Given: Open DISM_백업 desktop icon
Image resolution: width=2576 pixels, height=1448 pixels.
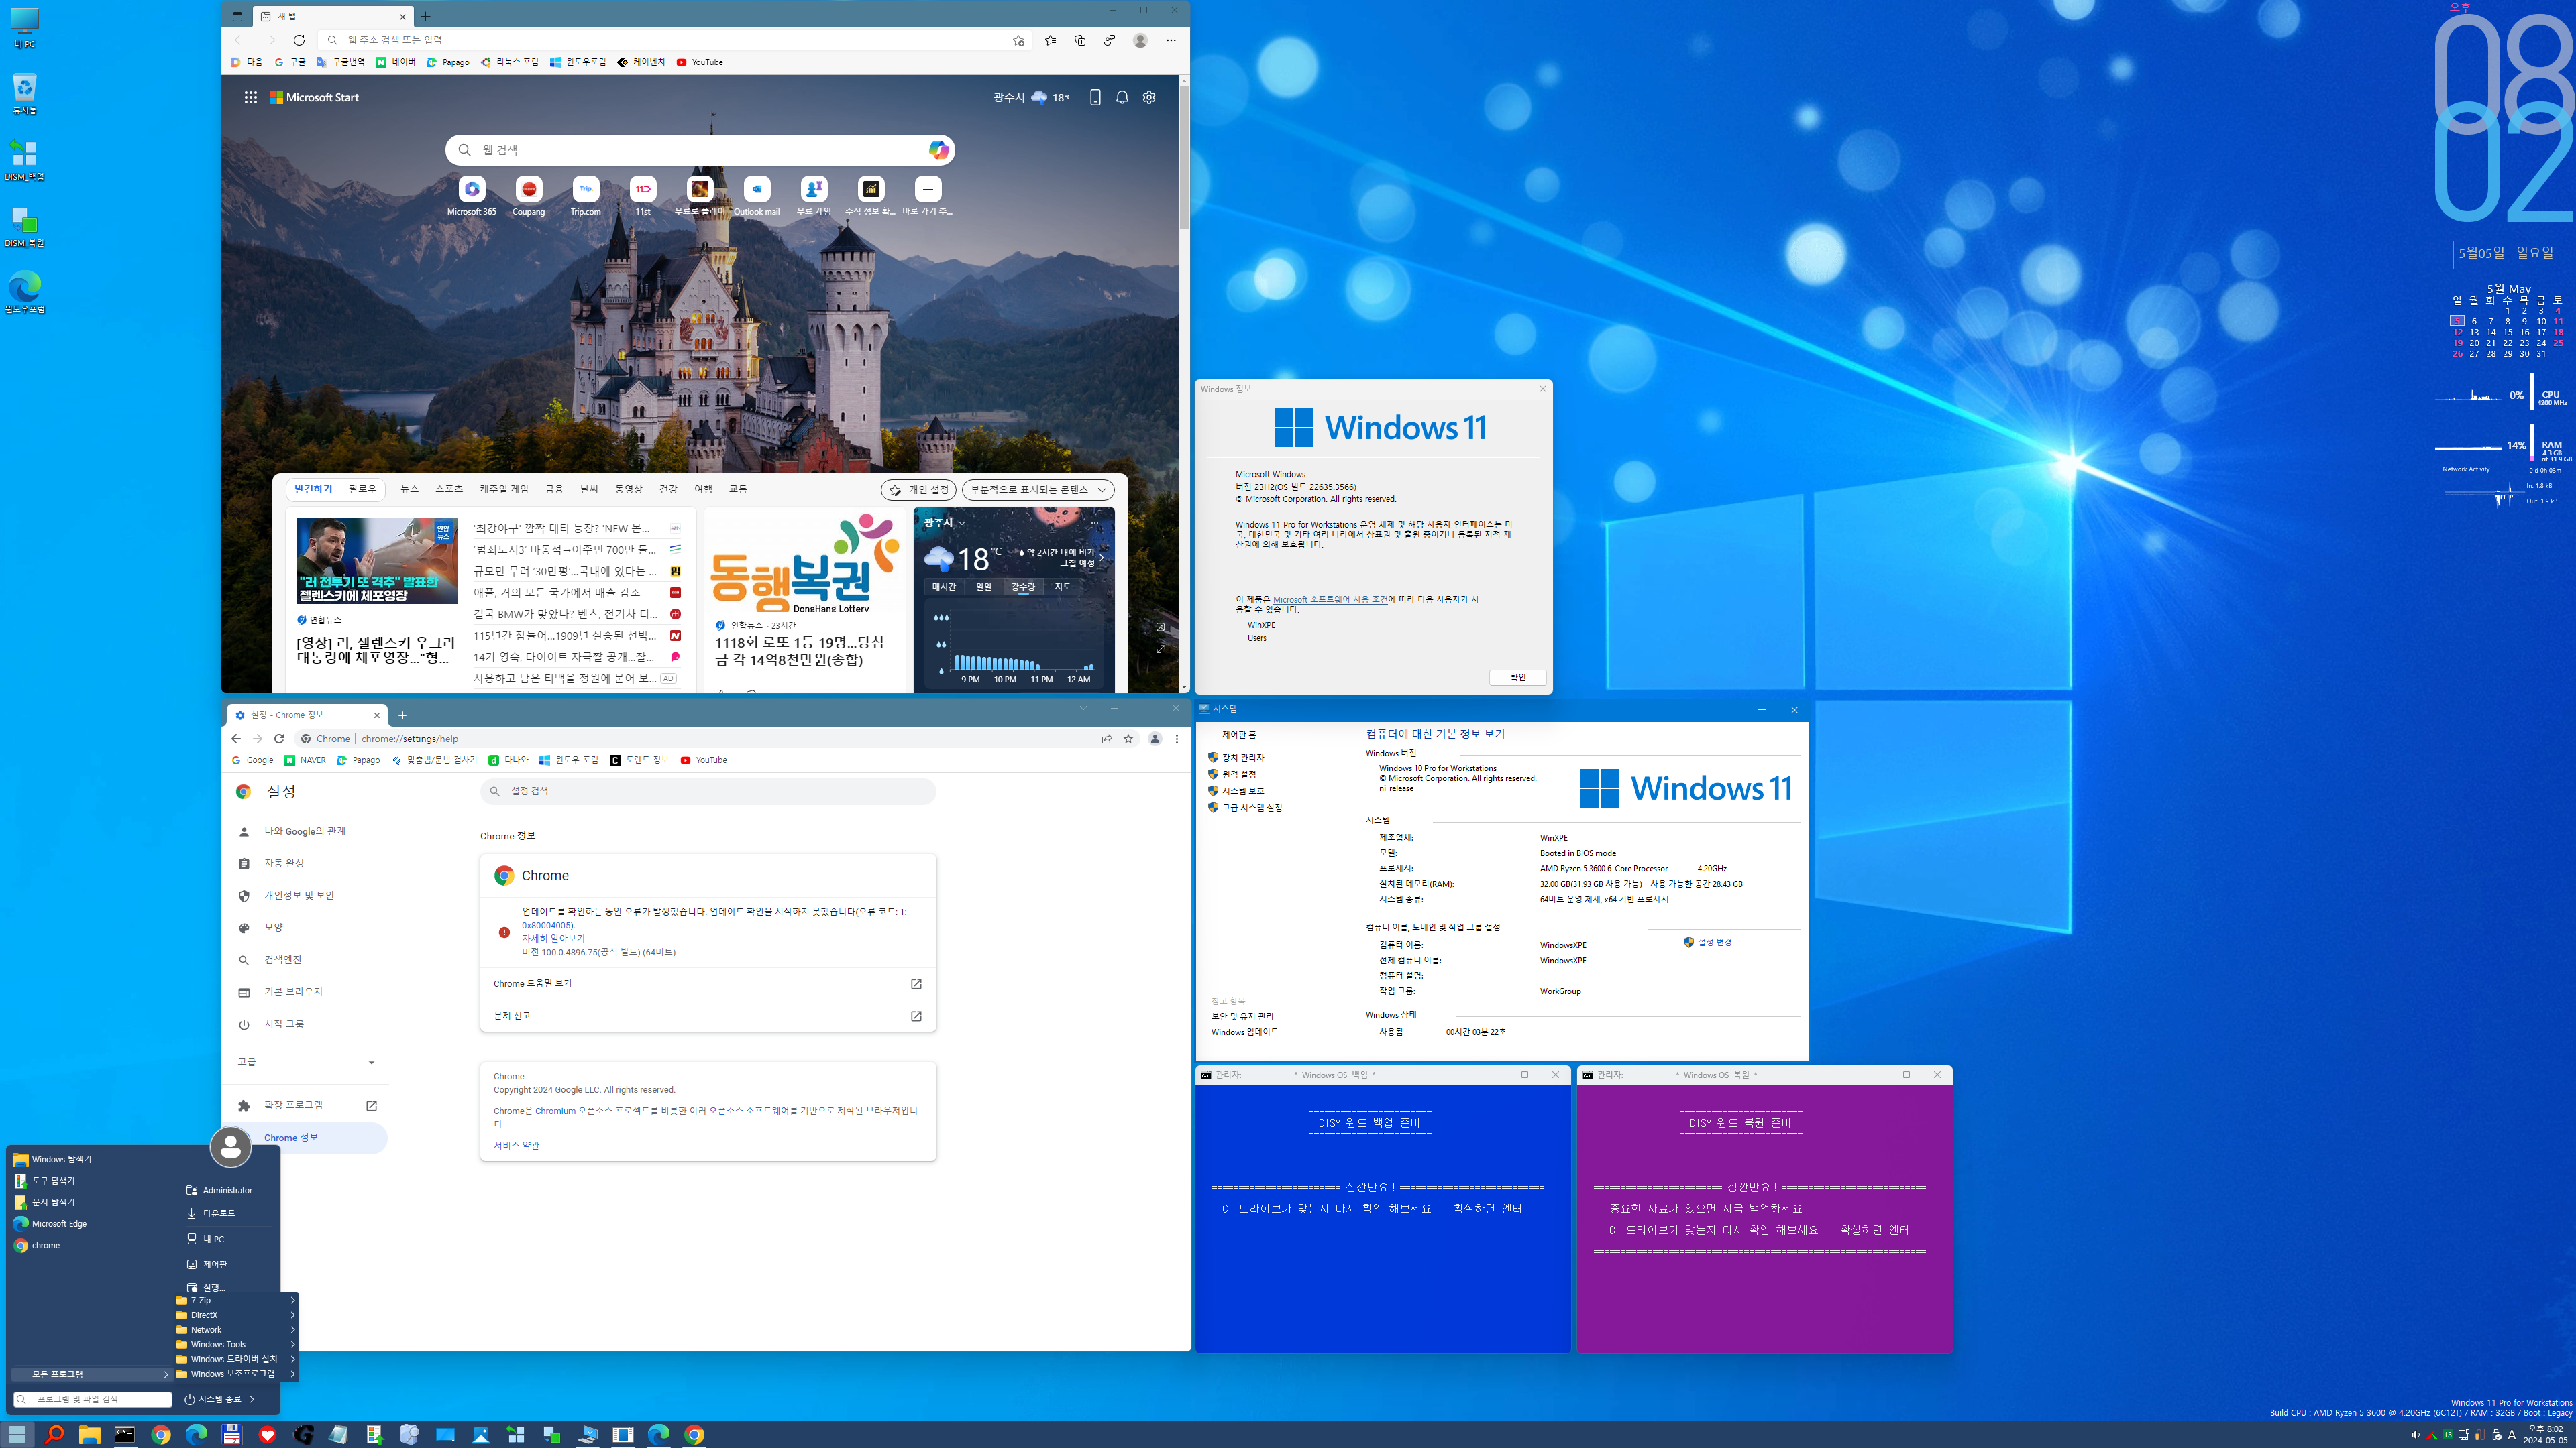Looking at the screenshot, I should point(24,160).
